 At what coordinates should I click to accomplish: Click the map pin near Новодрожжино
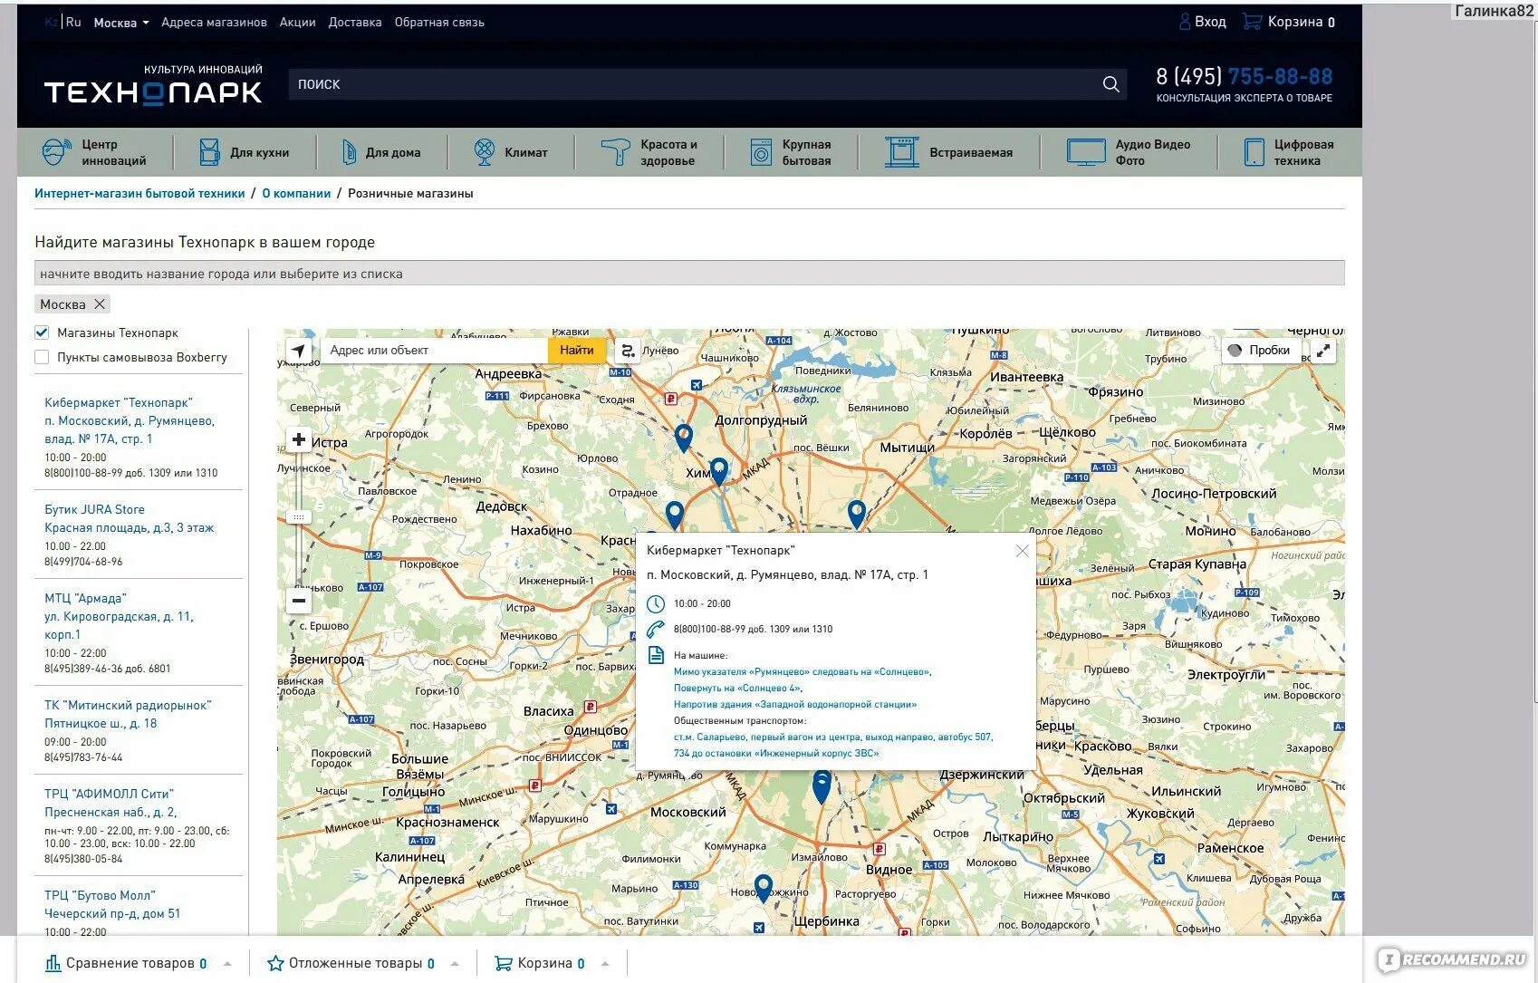coord(764,888)
